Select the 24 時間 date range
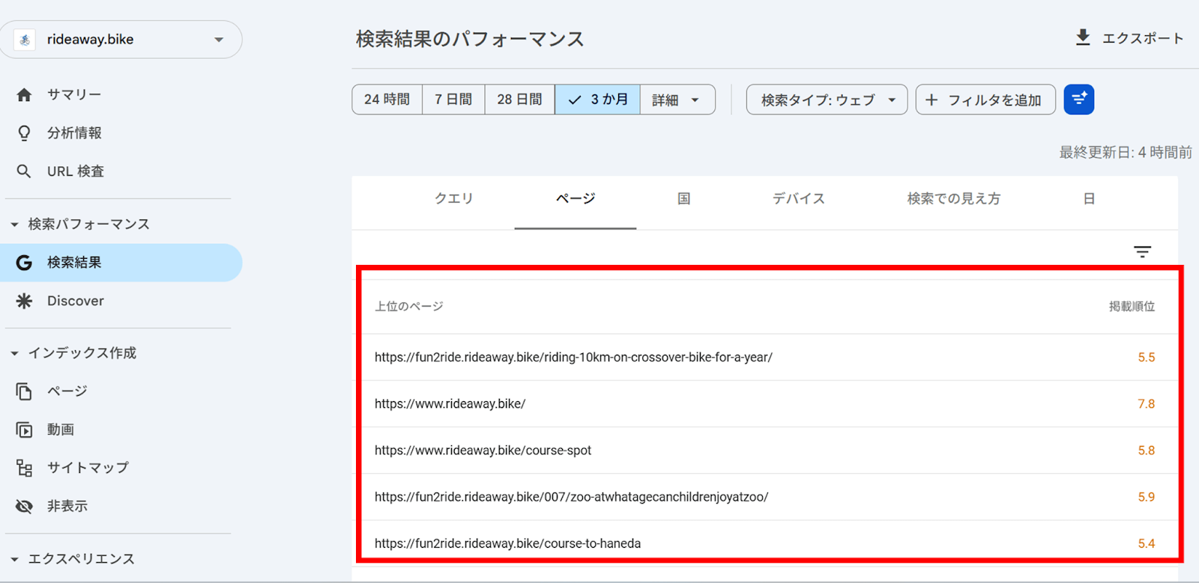Viewport: 1199px width, 583px height. click(x=387, y=100)
